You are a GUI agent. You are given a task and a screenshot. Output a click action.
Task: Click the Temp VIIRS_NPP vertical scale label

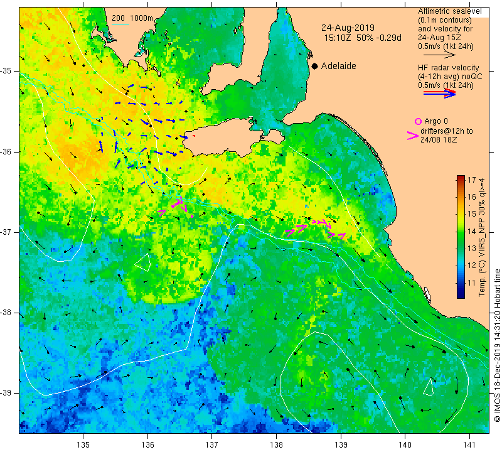pyautogui.click(x=482, y=237)
